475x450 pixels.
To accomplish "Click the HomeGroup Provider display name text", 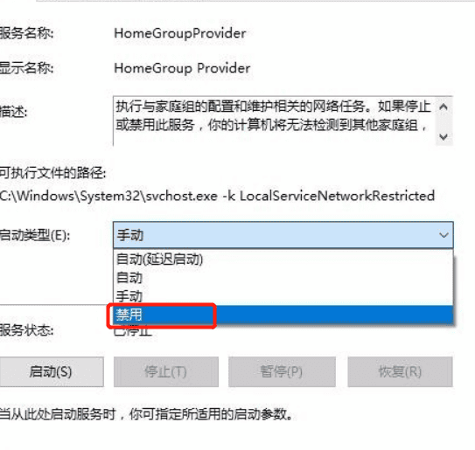I will pos(182,68).
